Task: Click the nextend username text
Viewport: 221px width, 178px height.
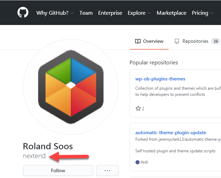Action: 34,156
